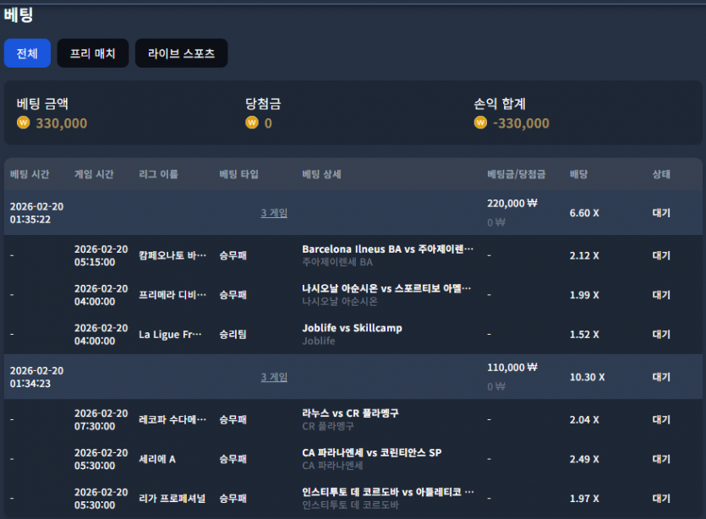Click the 상태 column header
This screenshot has width=706, height=519.
click(x=661, y=174)
